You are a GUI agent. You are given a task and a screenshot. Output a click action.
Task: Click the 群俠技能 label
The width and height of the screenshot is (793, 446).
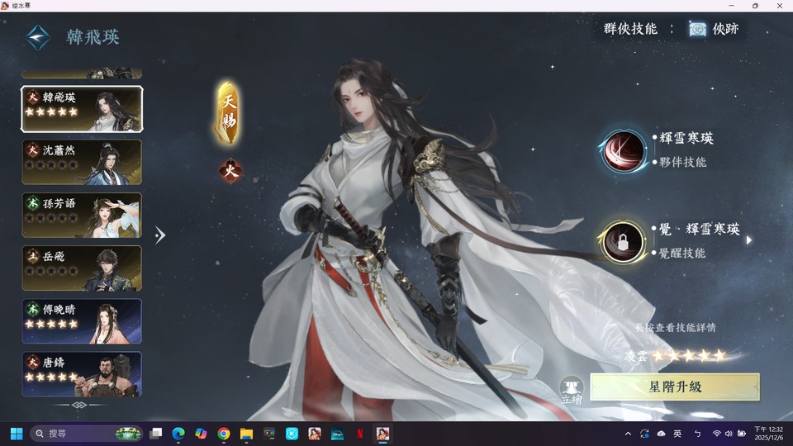[x=630, y=29]
